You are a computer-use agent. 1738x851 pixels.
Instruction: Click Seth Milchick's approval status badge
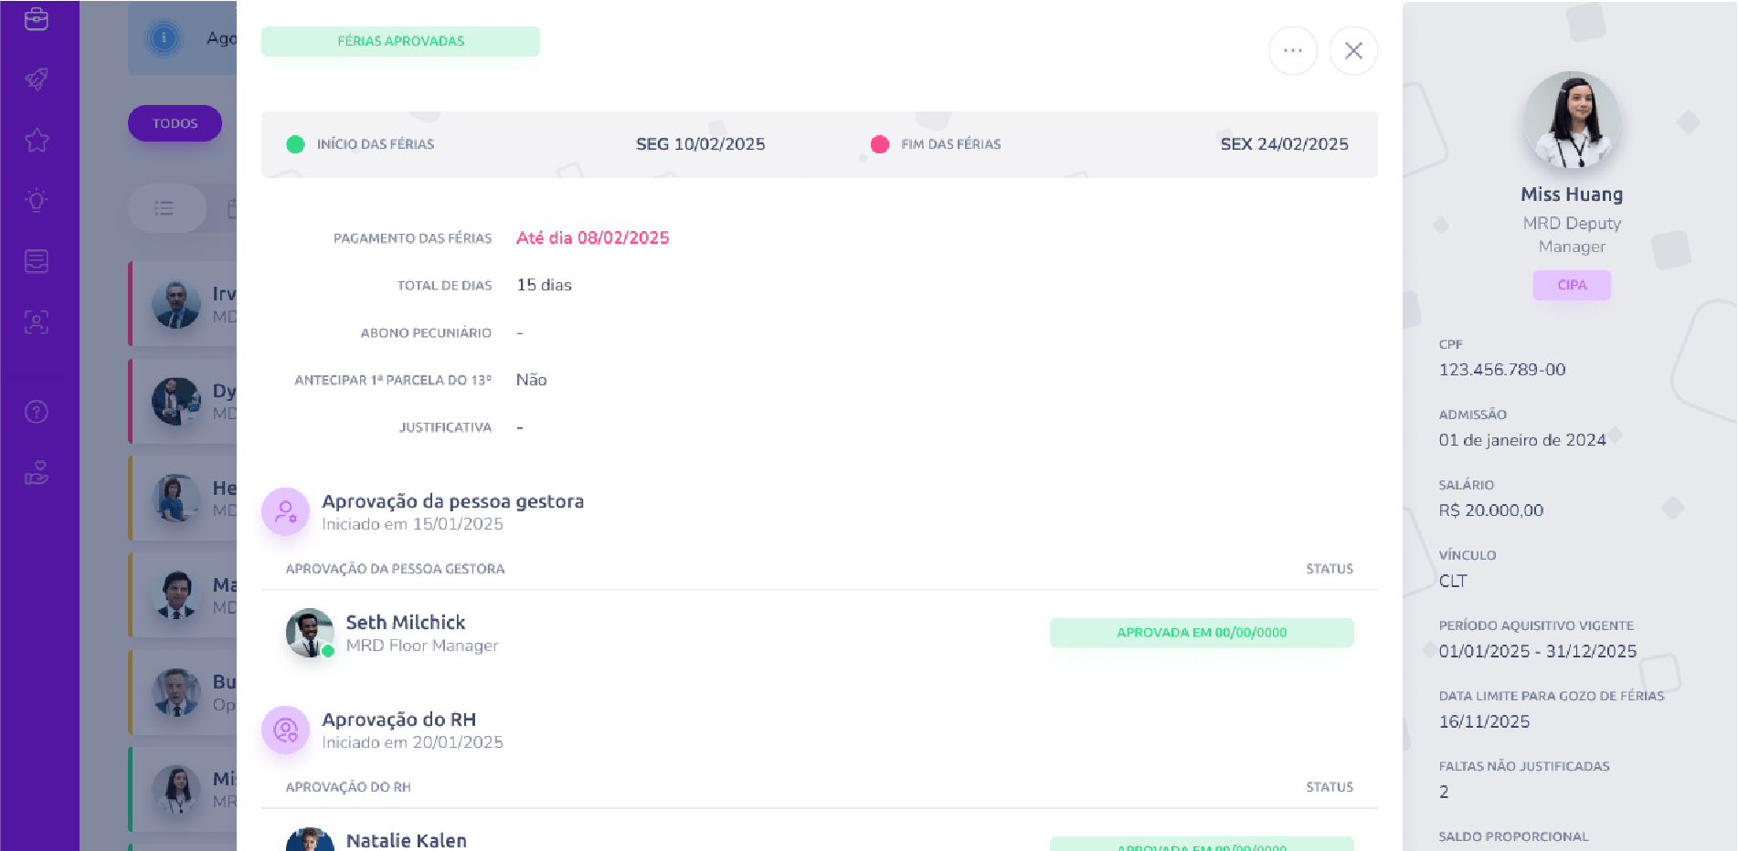[1201, 633]
